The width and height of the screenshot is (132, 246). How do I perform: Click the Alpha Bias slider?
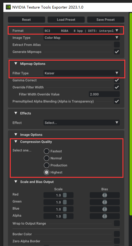pos(105,216)
